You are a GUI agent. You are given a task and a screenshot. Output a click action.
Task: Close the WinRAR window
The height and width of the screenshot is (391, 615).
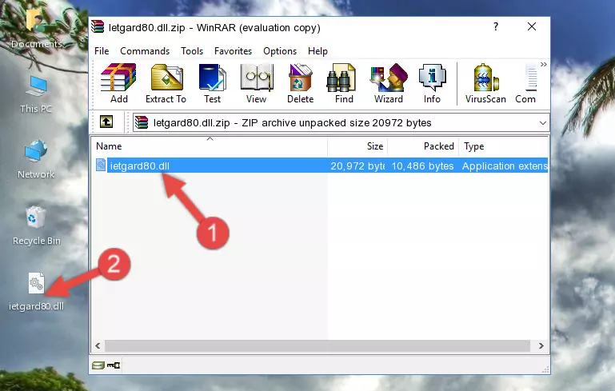532,26
